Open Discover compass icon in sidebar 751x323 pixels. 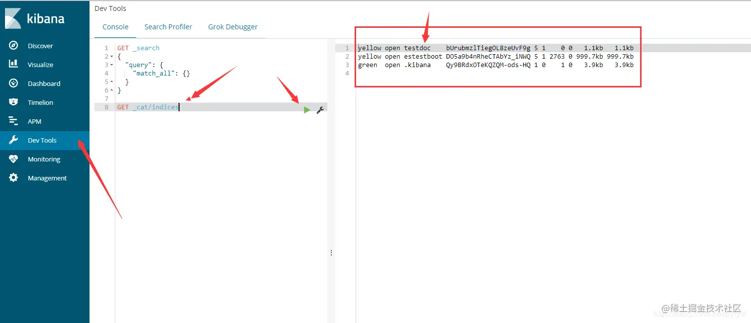pyautogui.click(x=13, y=46)
